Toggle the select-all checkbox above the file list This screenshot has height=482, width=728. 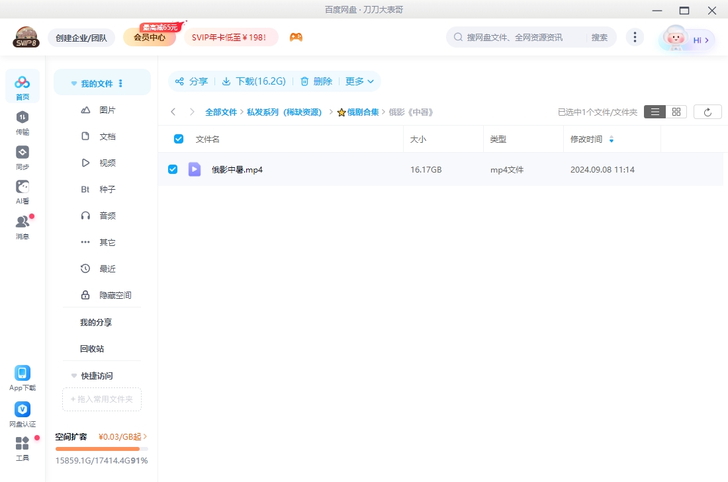click(x=178, y=138)
